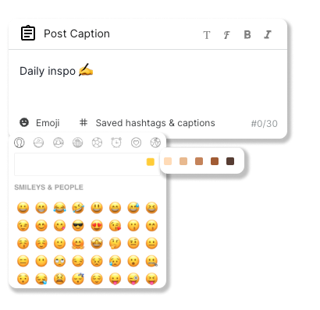Click the clipboard icon beside Post Caption
The image size is (320, 310).
(x=28, y=33)
